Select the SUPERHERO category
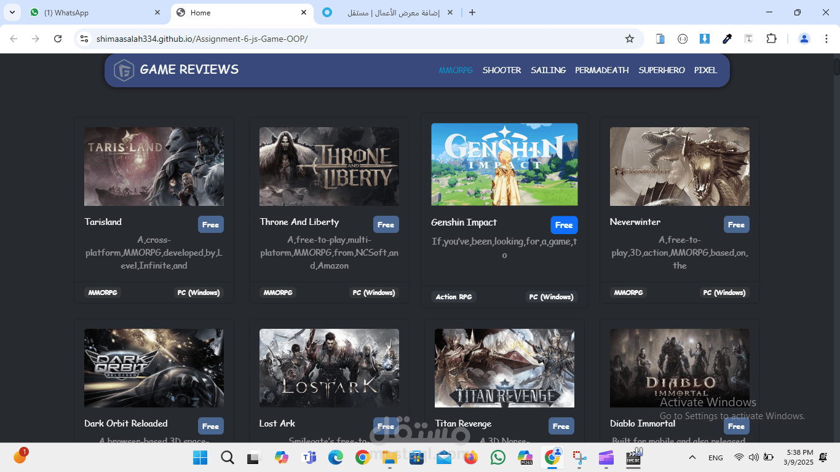The height and width of the screenshot is (472, 840). point(662,70)
